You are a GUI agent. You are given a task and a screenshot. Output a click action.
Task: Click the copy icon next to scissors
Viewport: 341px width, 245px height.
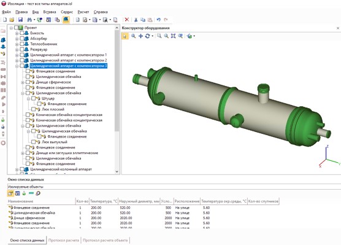[143, 20]
